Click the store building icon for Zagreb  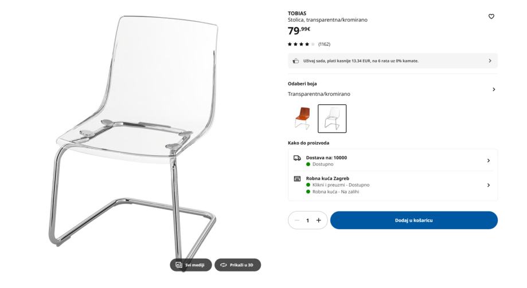tap(297, 179)
